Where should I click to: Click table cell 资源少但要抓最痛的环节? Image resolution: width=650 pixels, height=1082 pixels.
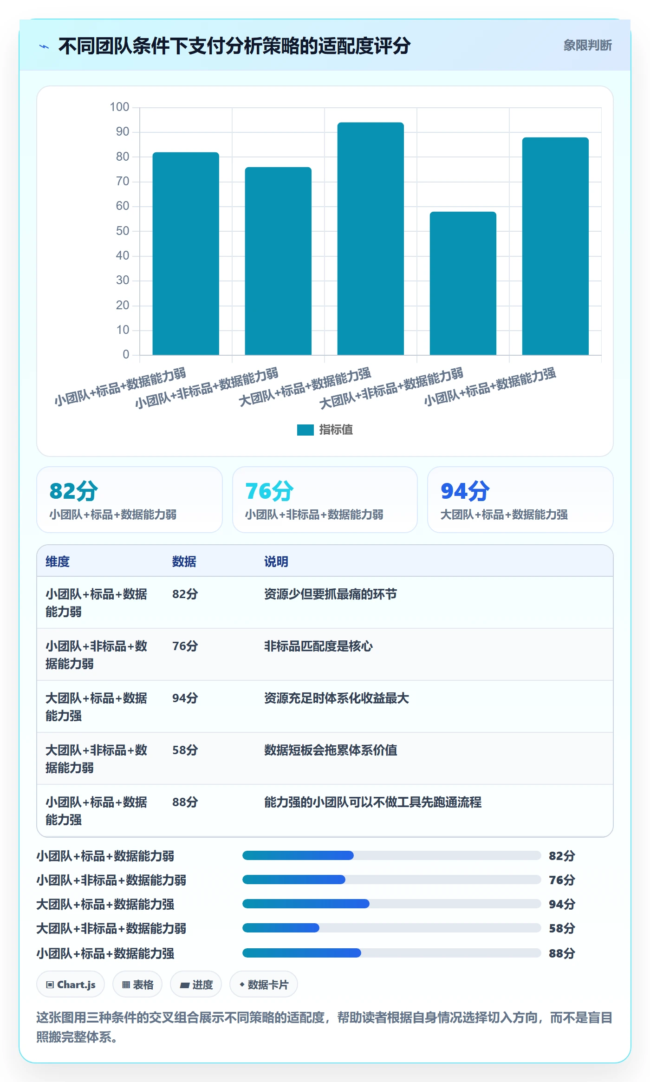(331, 594)
